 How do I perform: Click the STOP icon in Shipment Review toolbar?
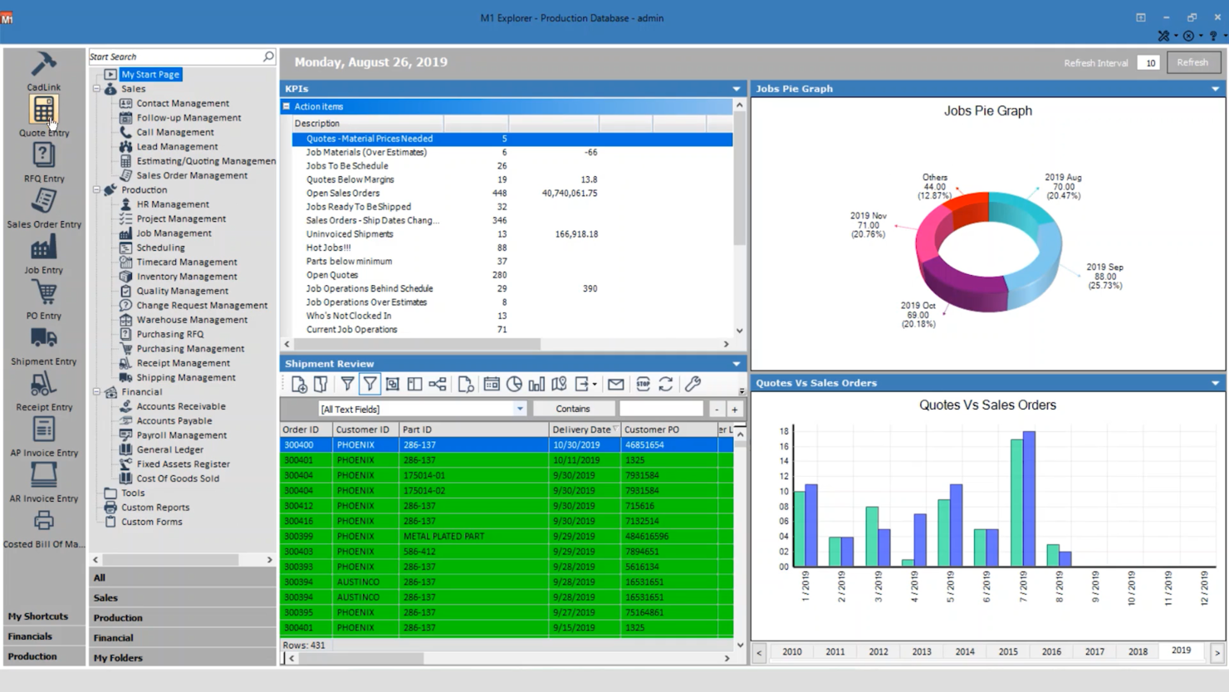pos(643,384)
